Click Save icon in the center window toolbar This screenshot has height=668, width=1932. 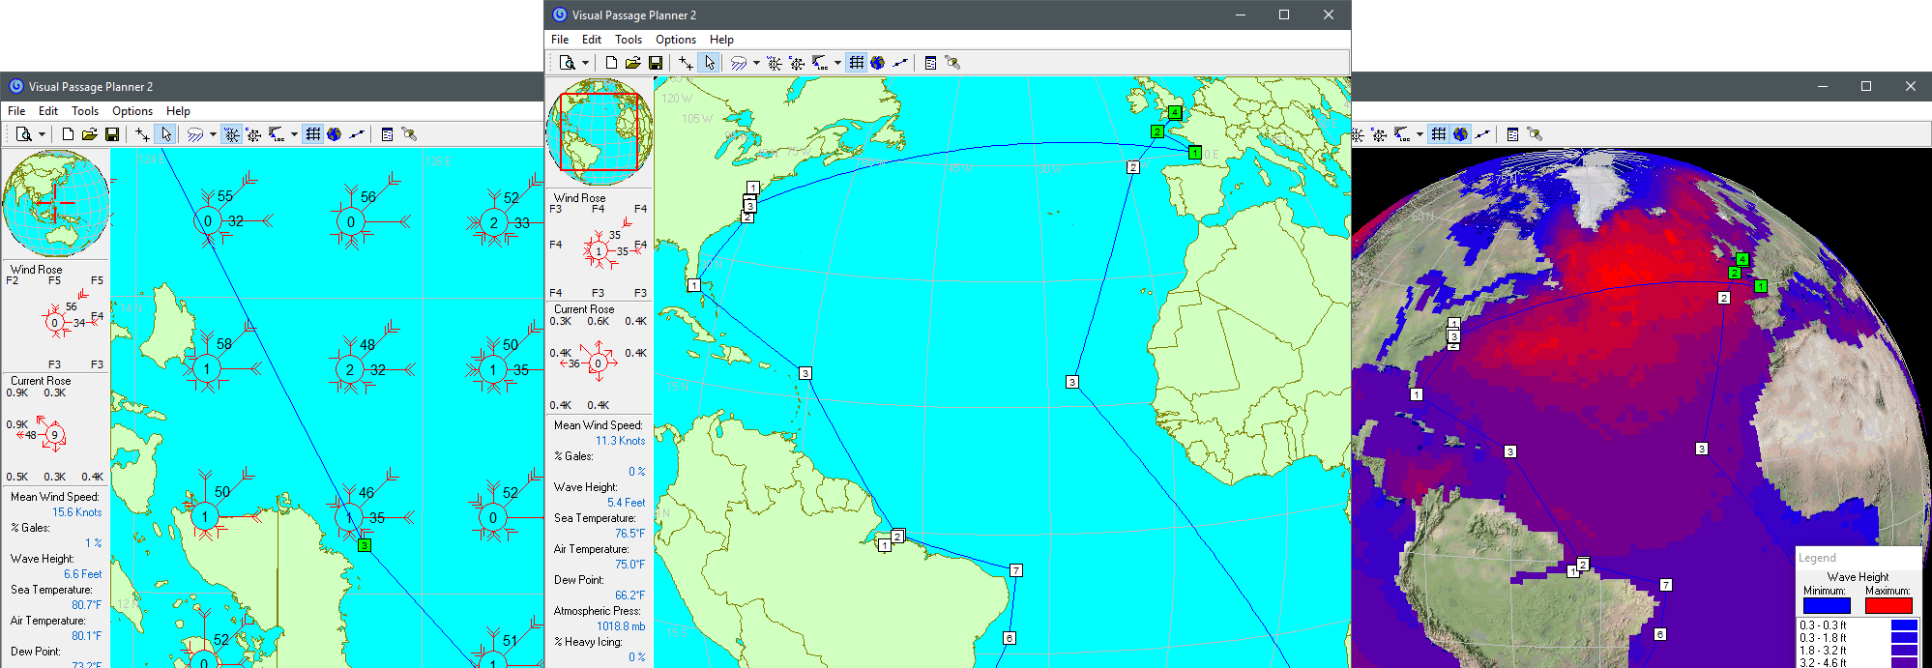coord(656,63)
